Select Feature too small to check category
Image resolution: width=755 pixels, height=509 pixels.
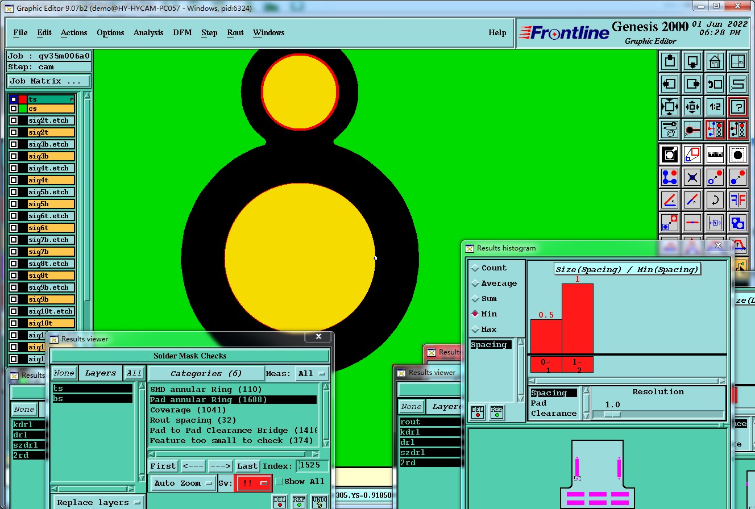[231, 441]
